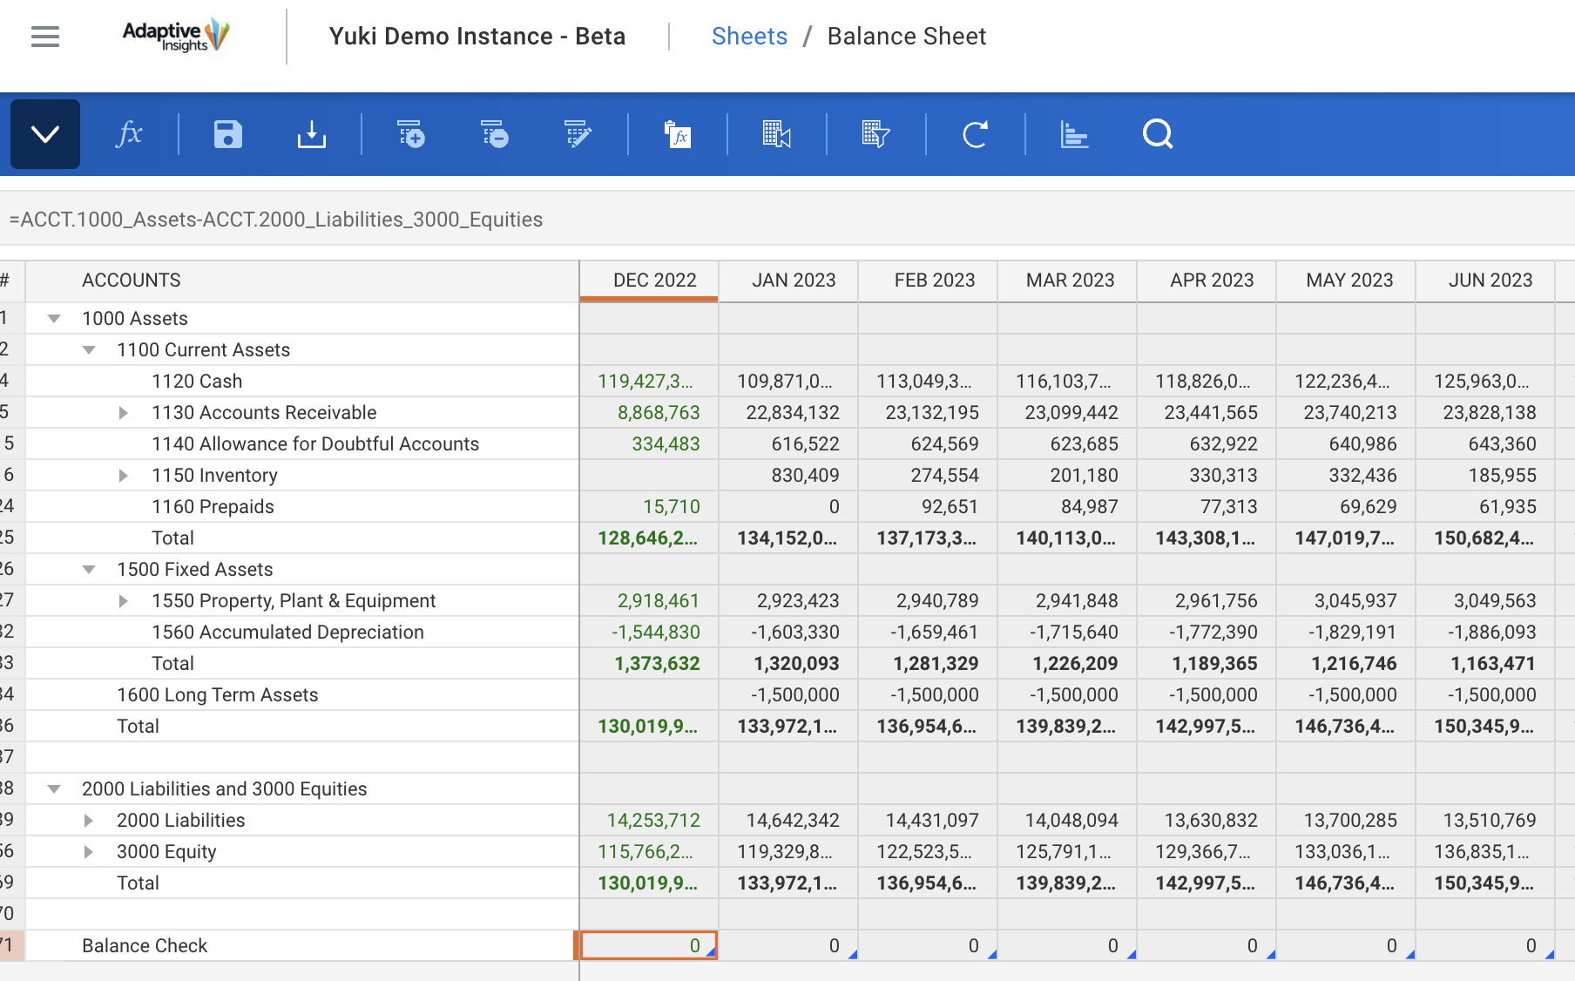Select the DEC 2022 Balance Check cell

point(649,946)
